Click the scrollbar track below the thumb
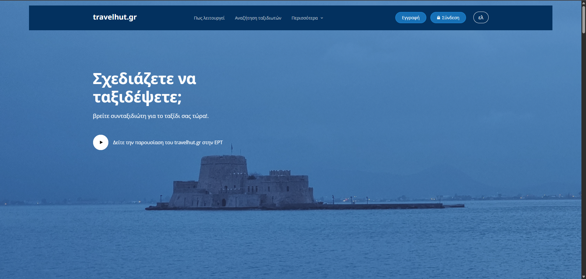Viewport: 586px width, 279px height. pos(584,153)
